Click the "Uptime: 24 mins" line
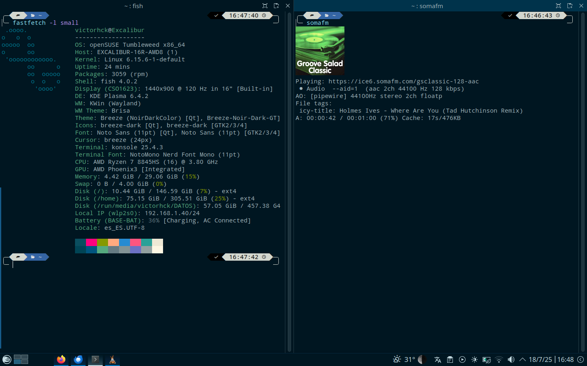 pos(102,67)
